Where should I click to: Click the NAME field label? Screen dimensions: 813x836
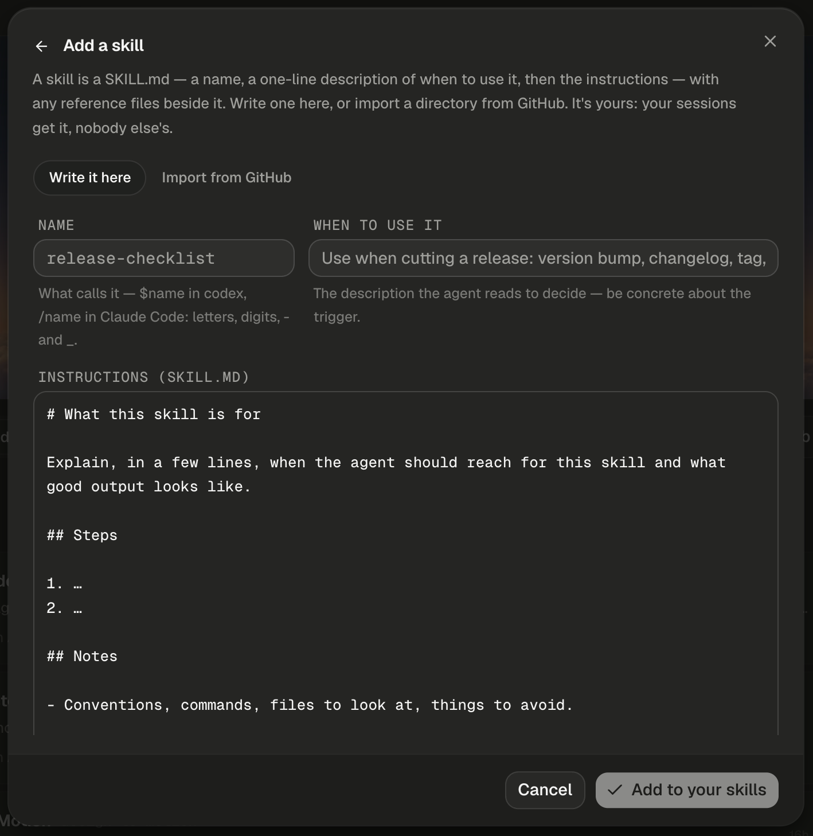[56, 225]
